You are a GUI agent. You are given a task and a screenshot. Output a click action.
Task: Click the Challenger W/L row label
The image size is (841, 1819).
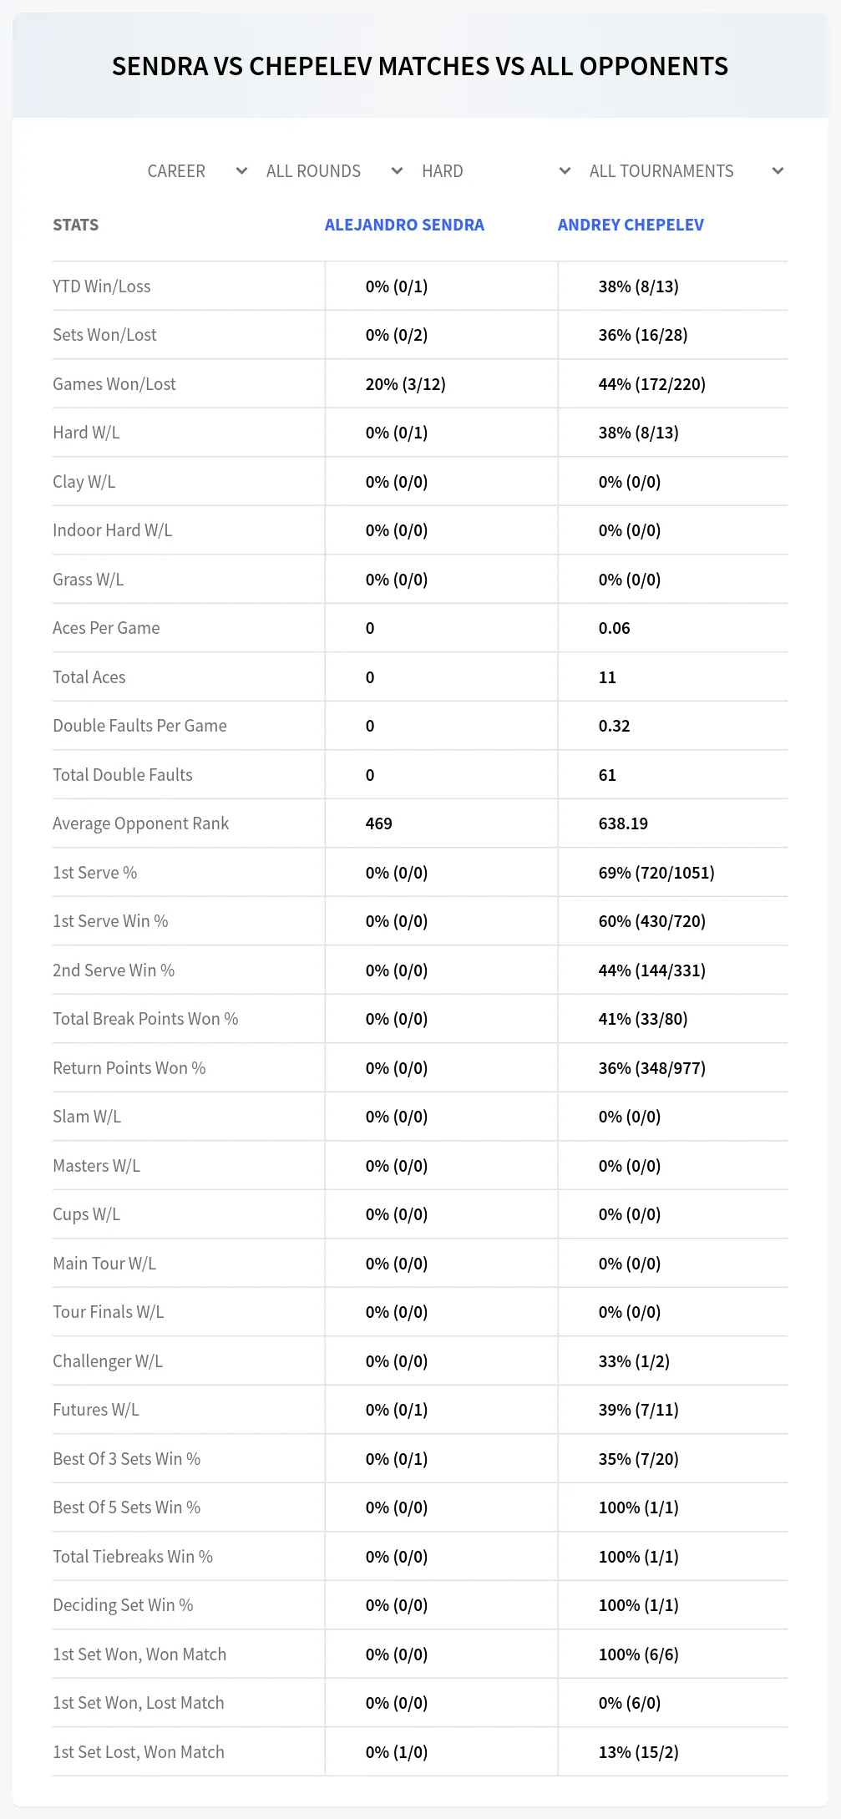coord(108,1361)
